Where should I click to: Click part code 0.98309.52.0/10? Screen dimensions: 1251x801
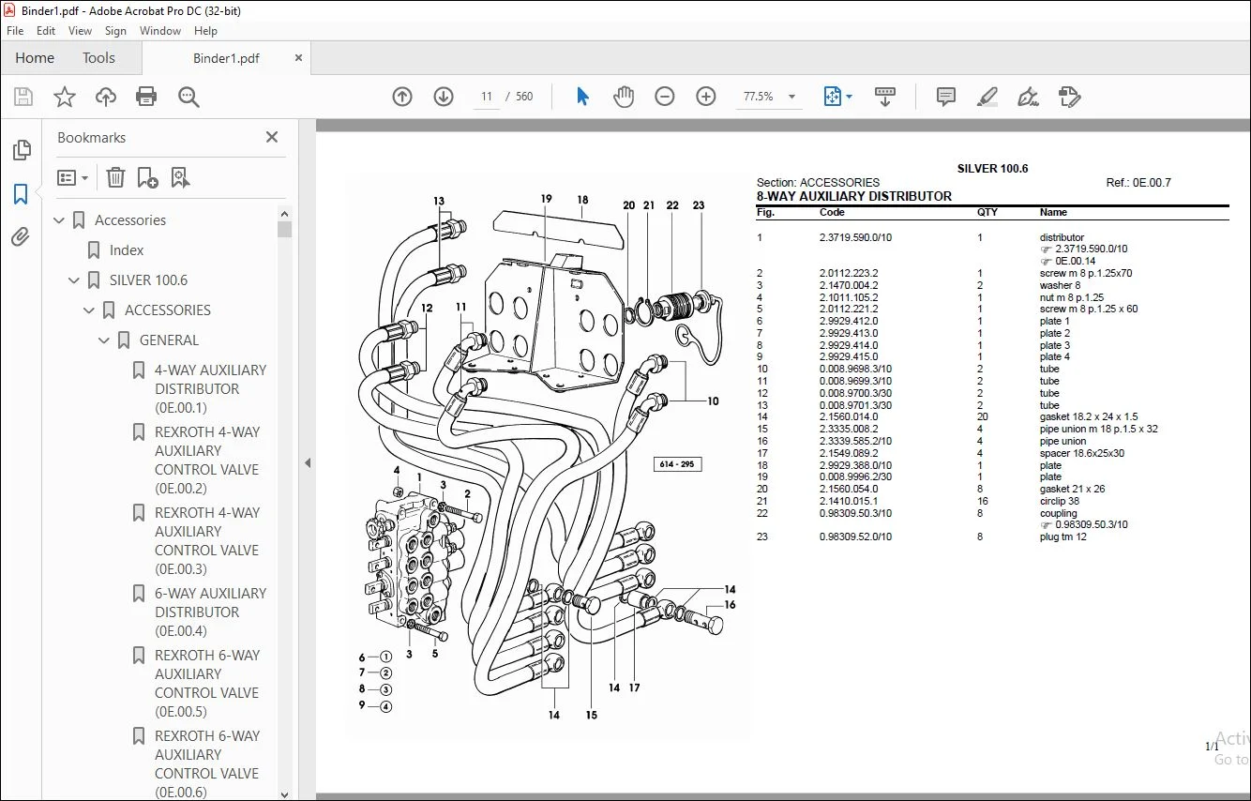pyautogui.click(x=855, y=537)
